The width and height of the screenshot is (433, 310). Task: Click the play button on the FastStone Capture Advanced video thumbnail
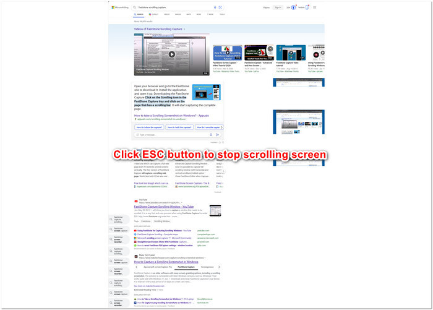coord(259,53)
